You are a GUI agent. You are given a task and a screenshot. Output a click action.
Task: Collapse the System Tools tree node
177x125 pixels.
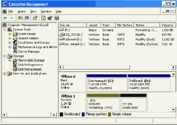4,30
